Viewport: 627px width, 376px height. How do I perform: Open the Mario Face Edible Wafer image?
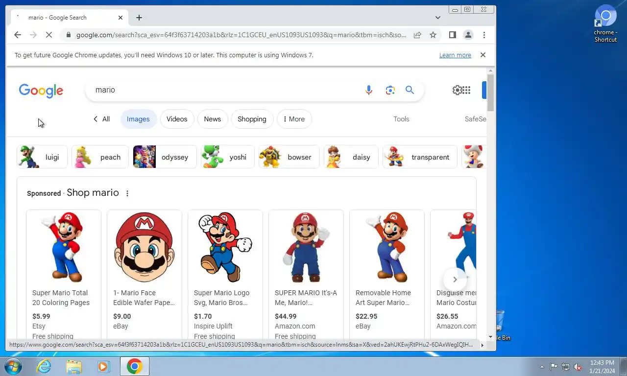[x=145, y=247]
